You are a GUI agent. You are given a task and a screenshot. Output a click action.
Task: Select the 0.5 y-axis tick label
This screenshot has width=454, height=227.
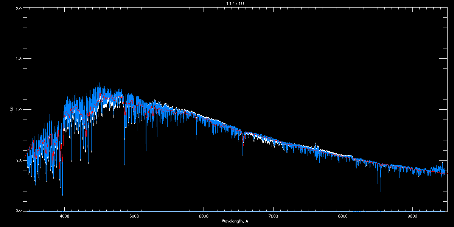click(x=18, y=160)
